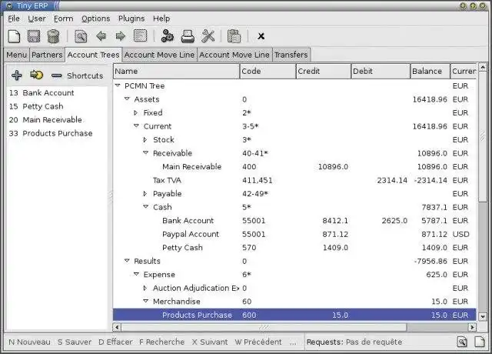Expand the Fixed tree node
492x354 pixels.
pyautogui.click(x=136, y=112)
